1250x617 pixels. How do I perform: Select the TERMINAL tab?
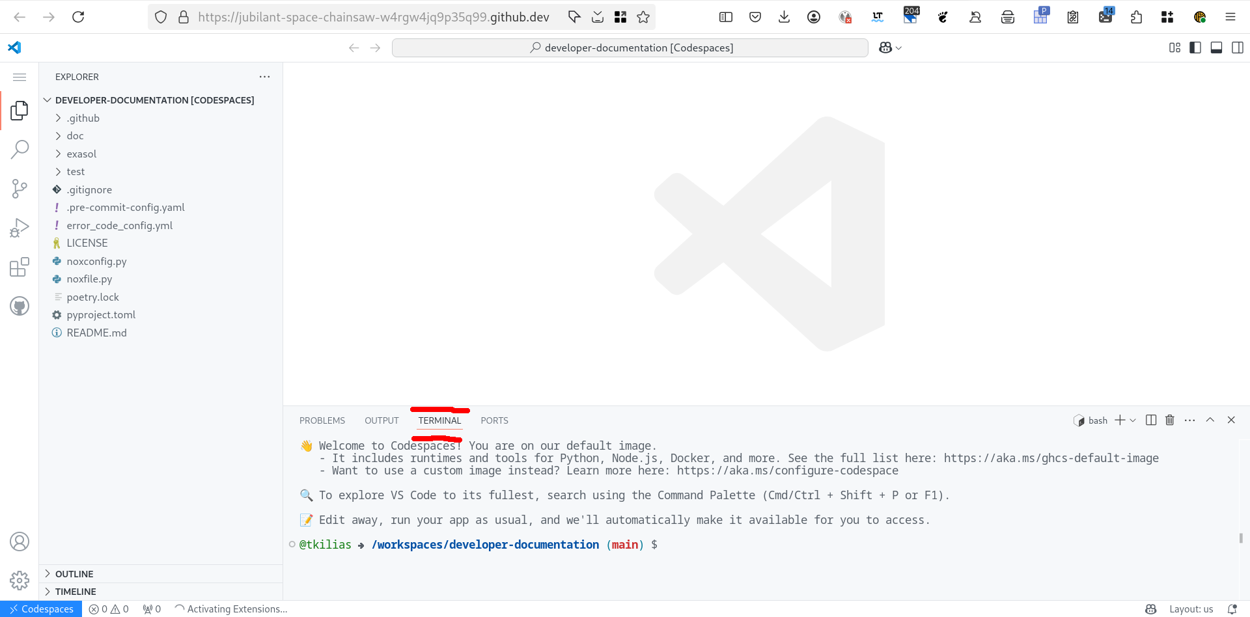point(439,420)
